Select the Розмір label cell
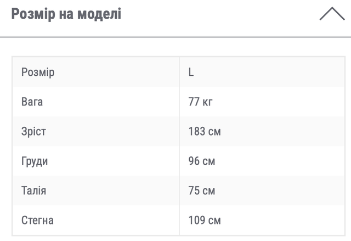The width and height of the screenshot is (351, 241). (38, 72)
